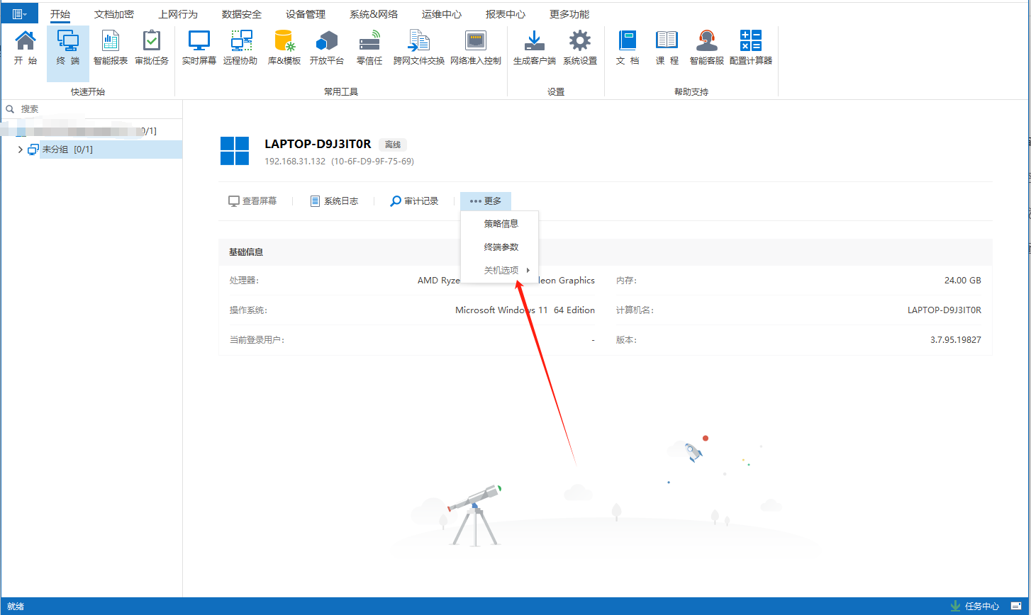The image size is (1031, 615).
Task: Click the bold LAPTOP-D9J3IT0R heading
Action: (x=318, y=144)
